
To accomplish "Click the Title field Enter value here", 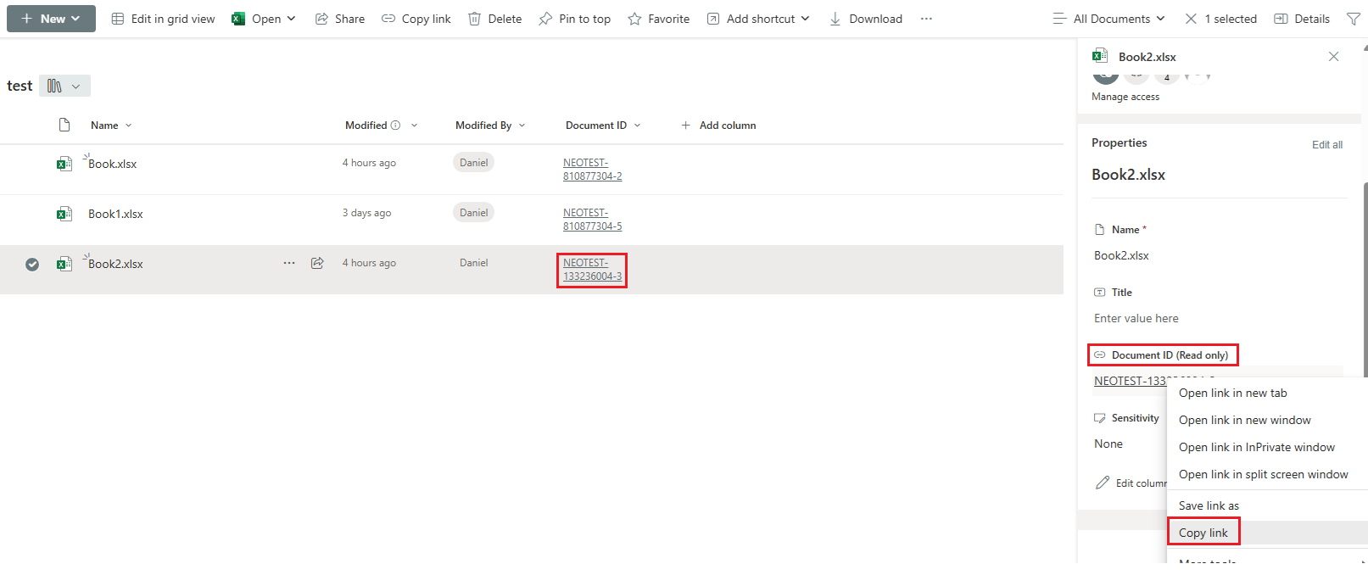I will [1136, 318].
